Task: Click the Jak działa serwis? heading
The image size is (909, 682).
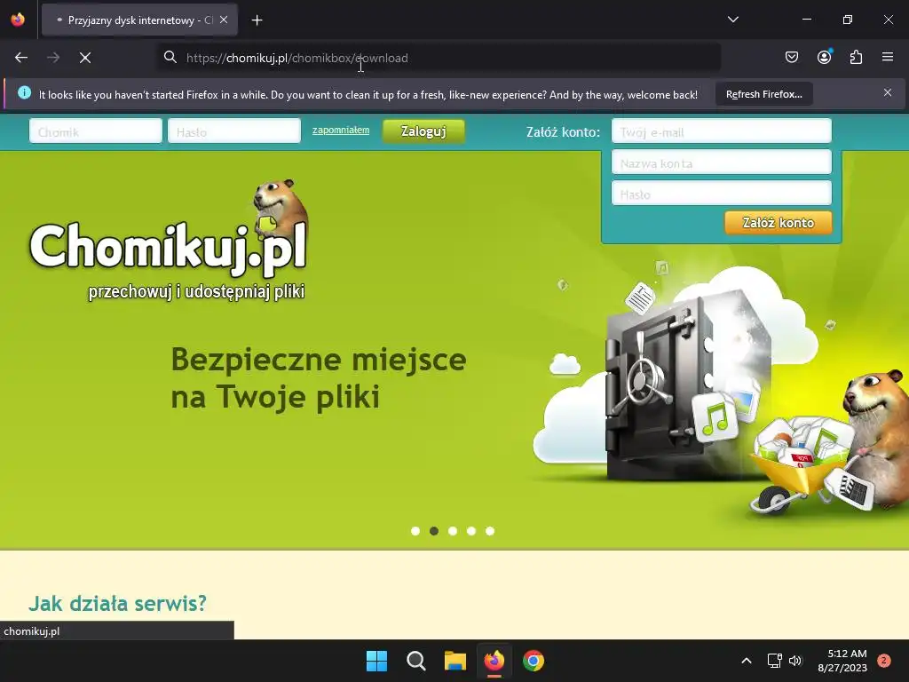Action: point(118,603)
